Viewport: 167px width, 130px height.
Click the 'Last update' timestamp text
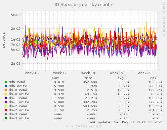pyautogui.click(x=125, y=122)
